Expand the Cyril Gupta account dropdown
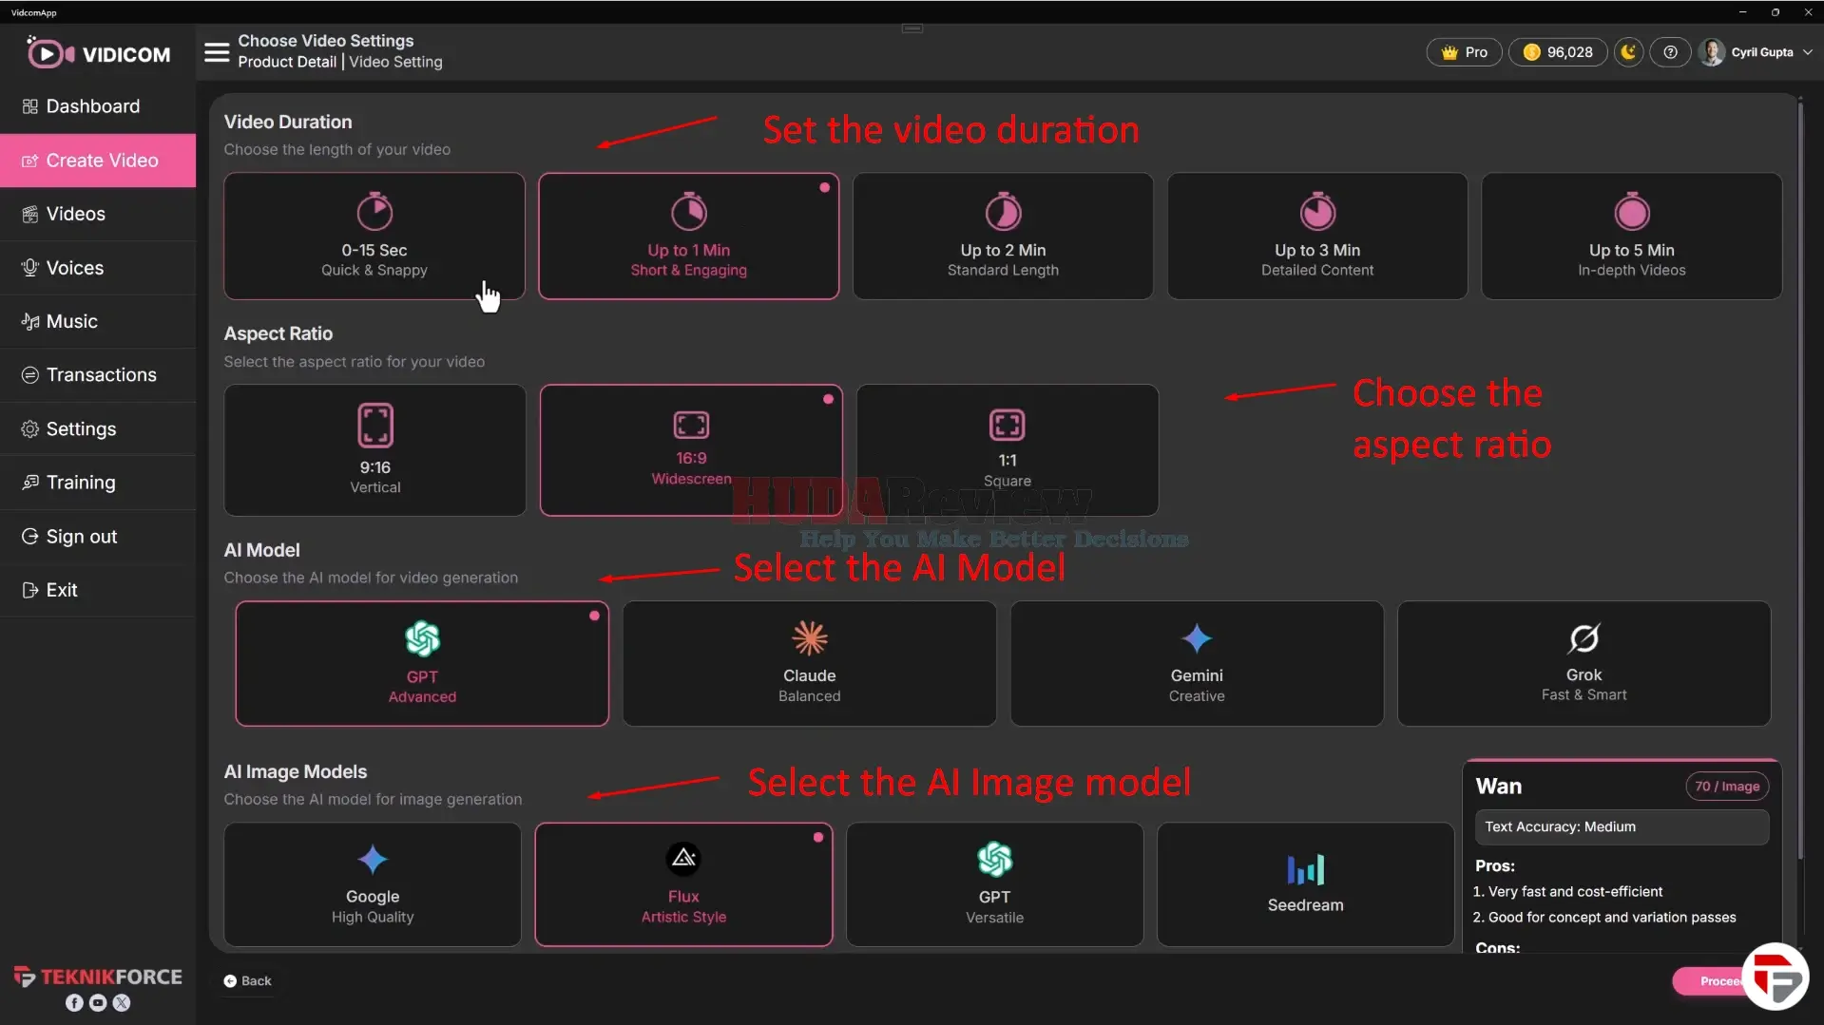 [x=1807, y=52]
